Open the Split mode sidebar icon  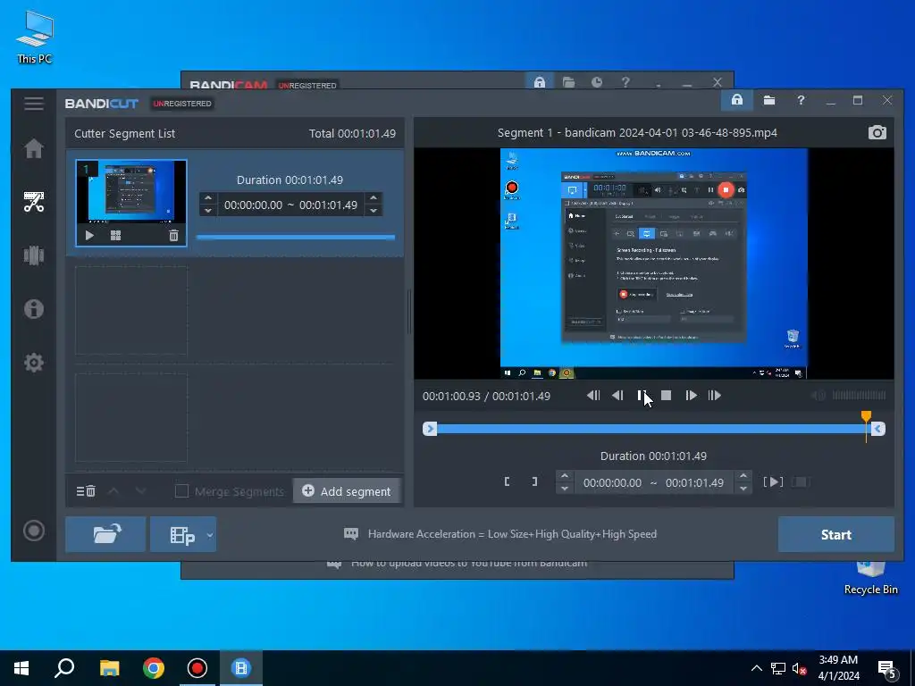tap(34, 255)
